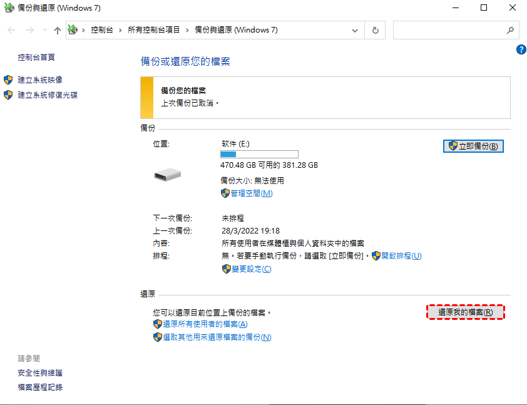Go up one folder level
The height and width of the screenshot is (405, 527).
tap(58, 30)
